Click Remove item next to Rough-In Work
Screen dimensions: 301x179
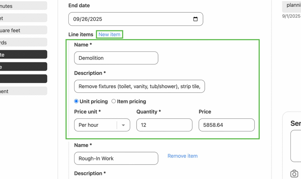182,156
